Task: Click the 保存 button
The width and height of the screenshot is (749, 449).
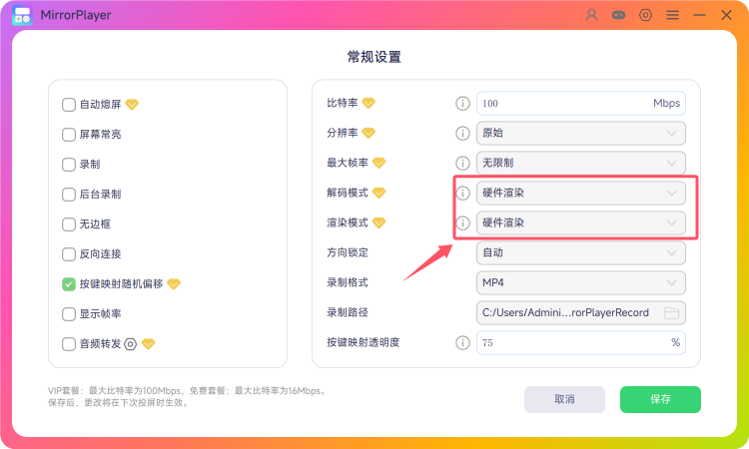Action: tap(660, 399)
